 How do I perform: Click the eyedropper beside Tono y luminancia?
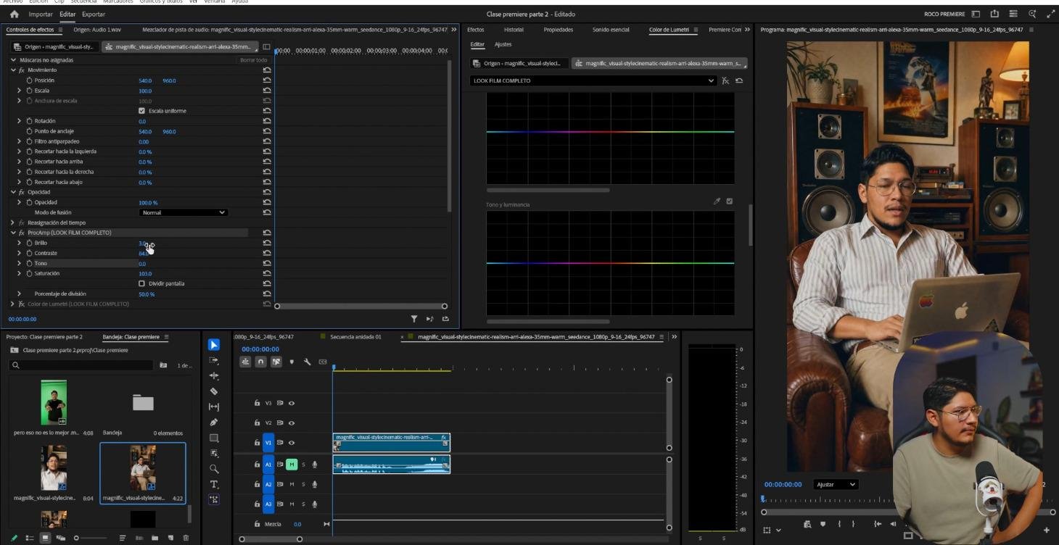(x=717, y=201)
